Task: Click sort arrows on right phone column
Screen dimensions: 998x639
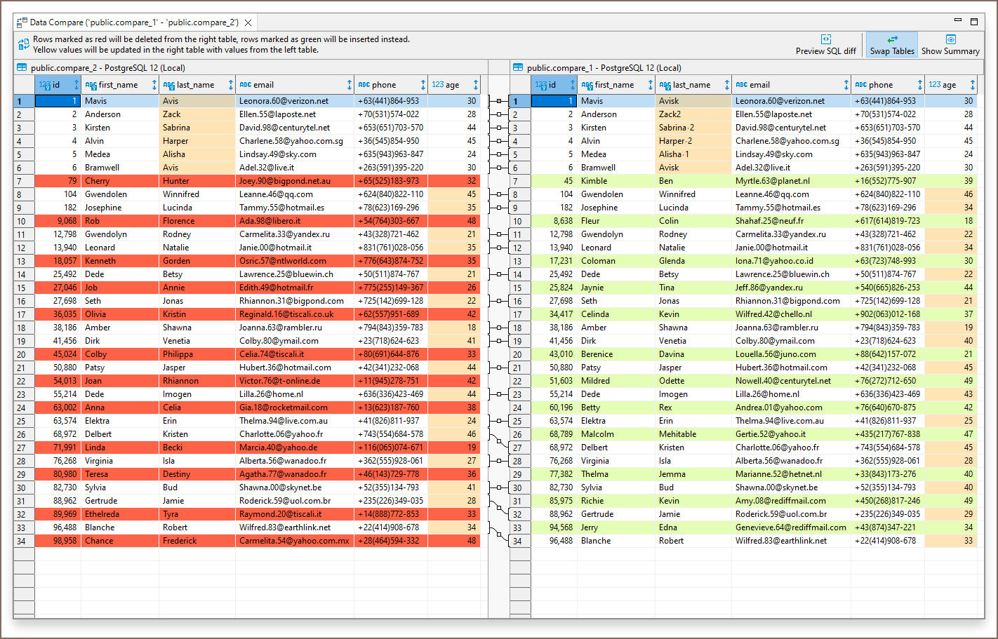Action: point(919,85)
